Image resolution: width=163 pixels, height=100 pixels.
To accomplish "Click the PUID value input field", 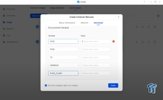I will pyautogui.click(x=95, y=41).
